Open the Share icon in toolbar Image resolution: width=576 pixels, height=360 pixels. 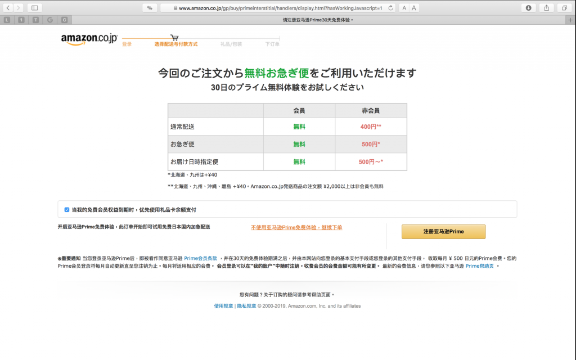click(x=546, y=8)
